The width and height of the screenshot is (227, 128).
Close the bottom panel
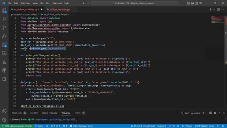coord(224,113)
